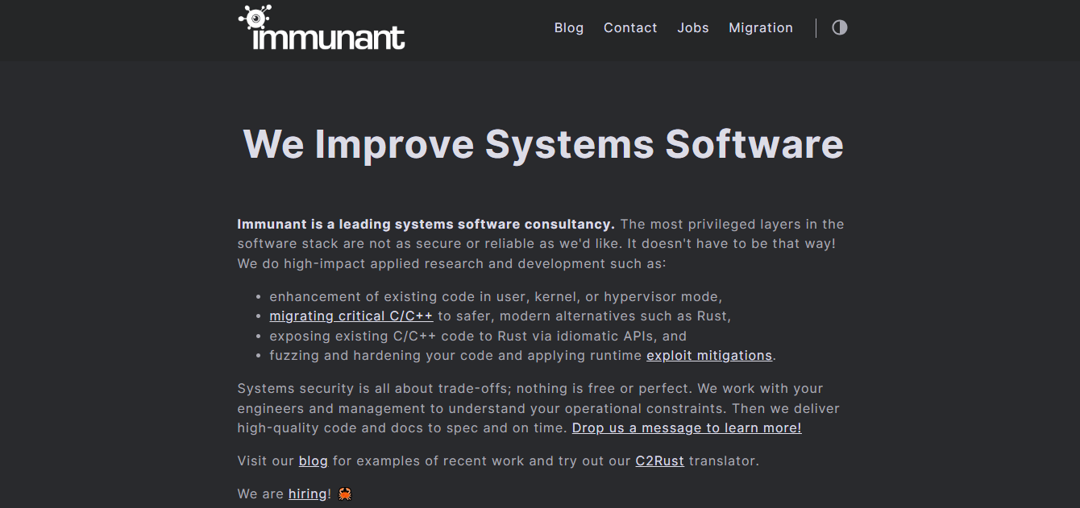Click the bold text "Immunant is a leading systems software consultancy."
The width and height of the screenshot is (1080, 508).
tap(426, 224)
